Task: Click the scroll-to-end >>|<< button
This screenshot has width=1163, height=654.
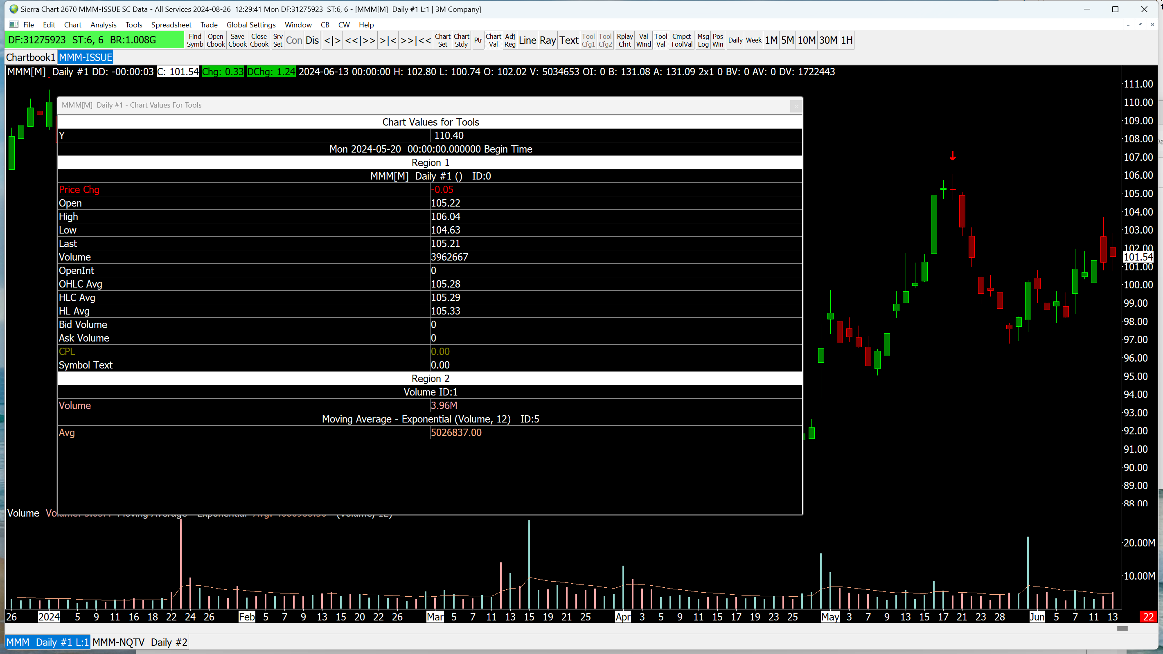Action: 416,40
